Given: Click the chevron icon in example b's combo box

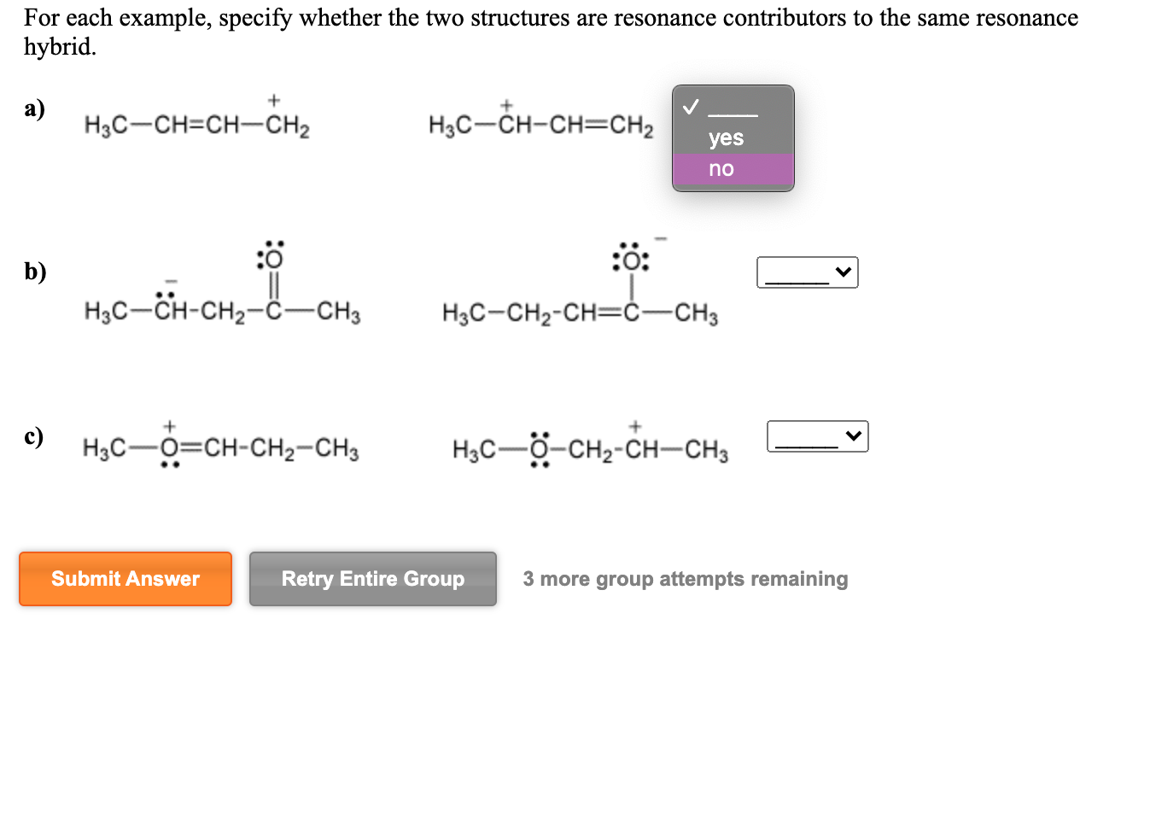Looking at the screenshot, I should click(x=844, y=272).
